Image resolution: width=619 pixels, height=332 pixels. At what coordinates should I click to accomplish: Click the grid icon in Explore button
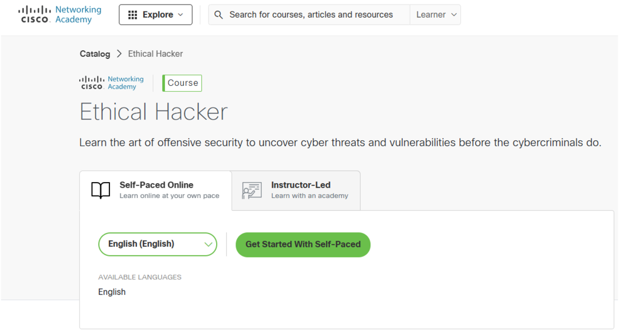tap(132, 15)
